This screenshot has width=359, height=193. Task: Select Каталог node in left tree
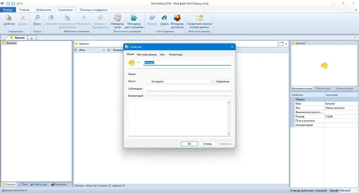click(x=9, y=43)
